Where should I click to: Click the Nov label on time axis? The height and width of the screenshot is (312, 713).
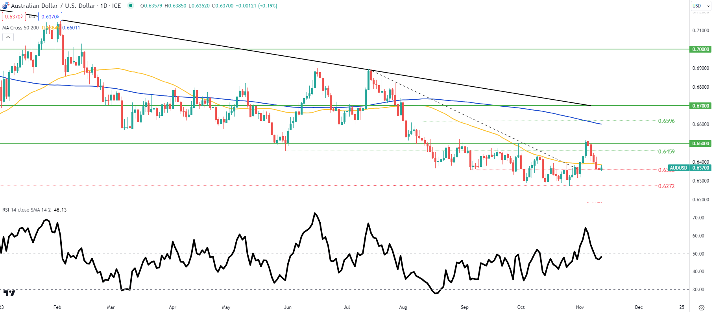pyautogui.click(x=580, y=307)
